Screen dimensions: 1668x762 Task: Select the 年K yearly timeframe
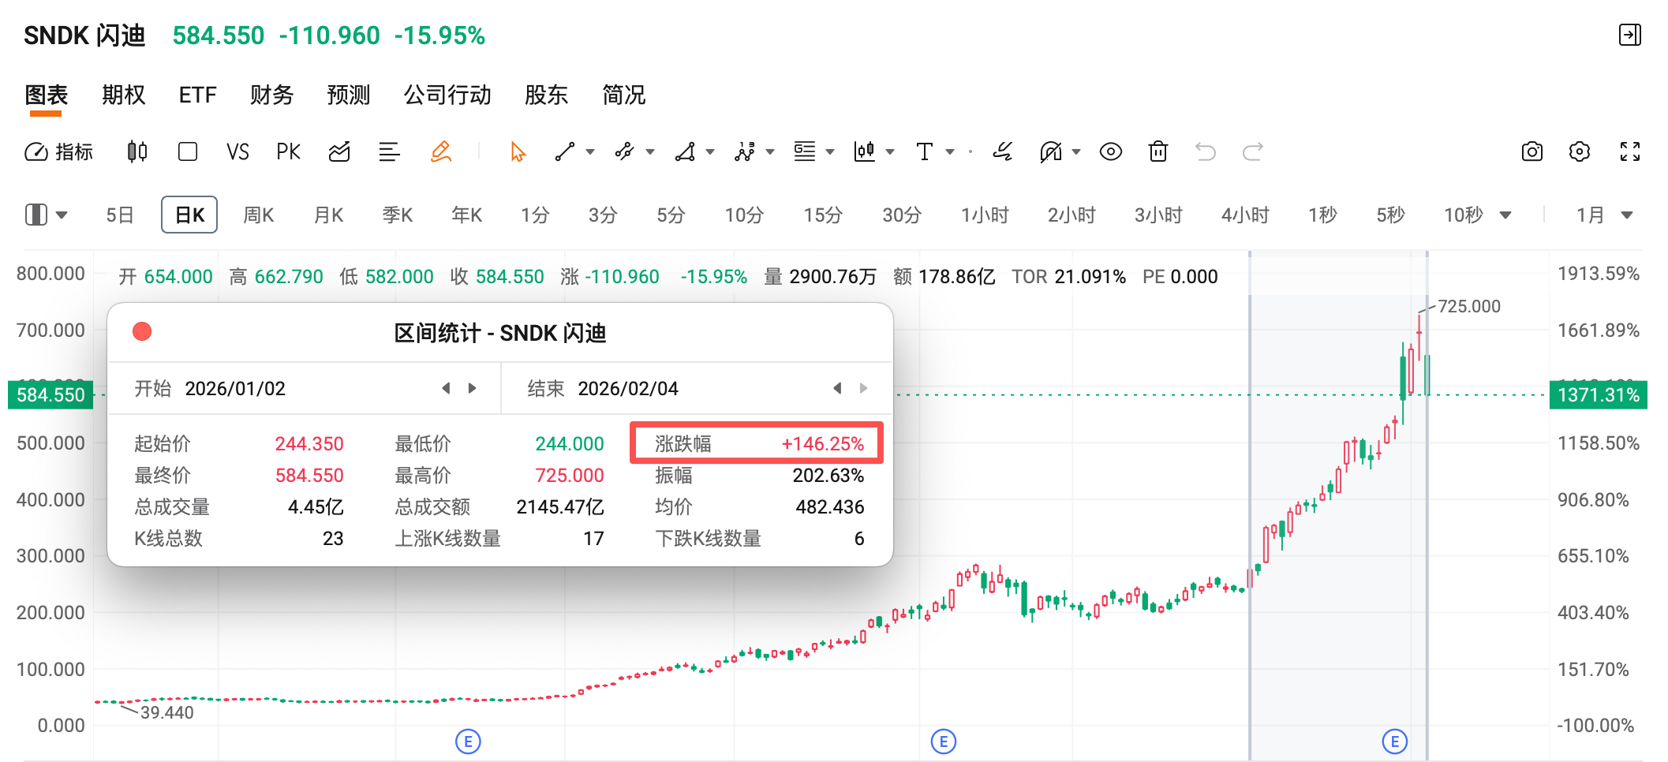(467, 215)
